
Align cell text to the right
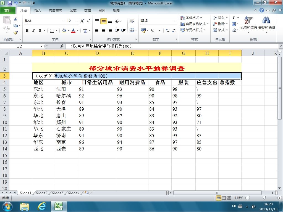coord(110,30)
